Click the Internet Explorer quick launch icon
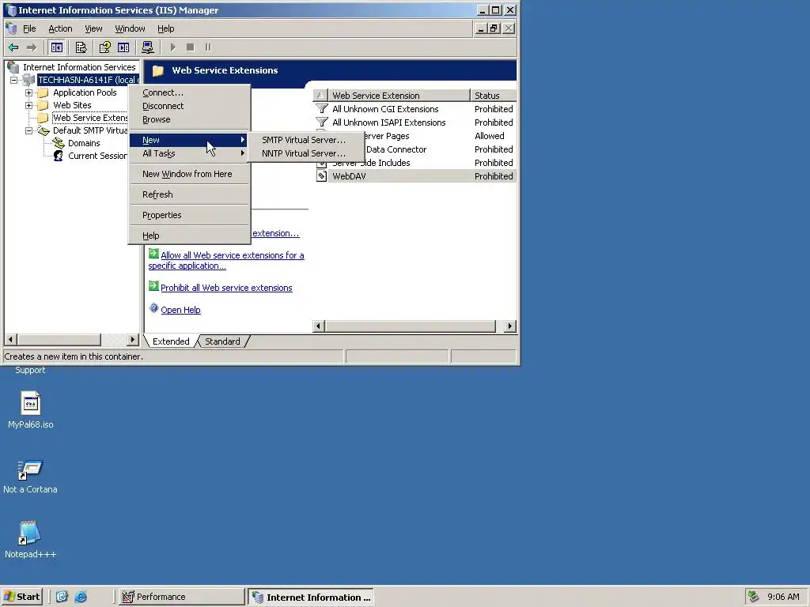 point(81,597)
